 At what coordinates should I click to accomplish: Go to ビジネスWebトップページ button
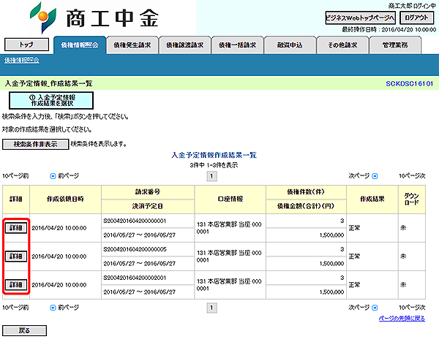click(x=360, y=18)
